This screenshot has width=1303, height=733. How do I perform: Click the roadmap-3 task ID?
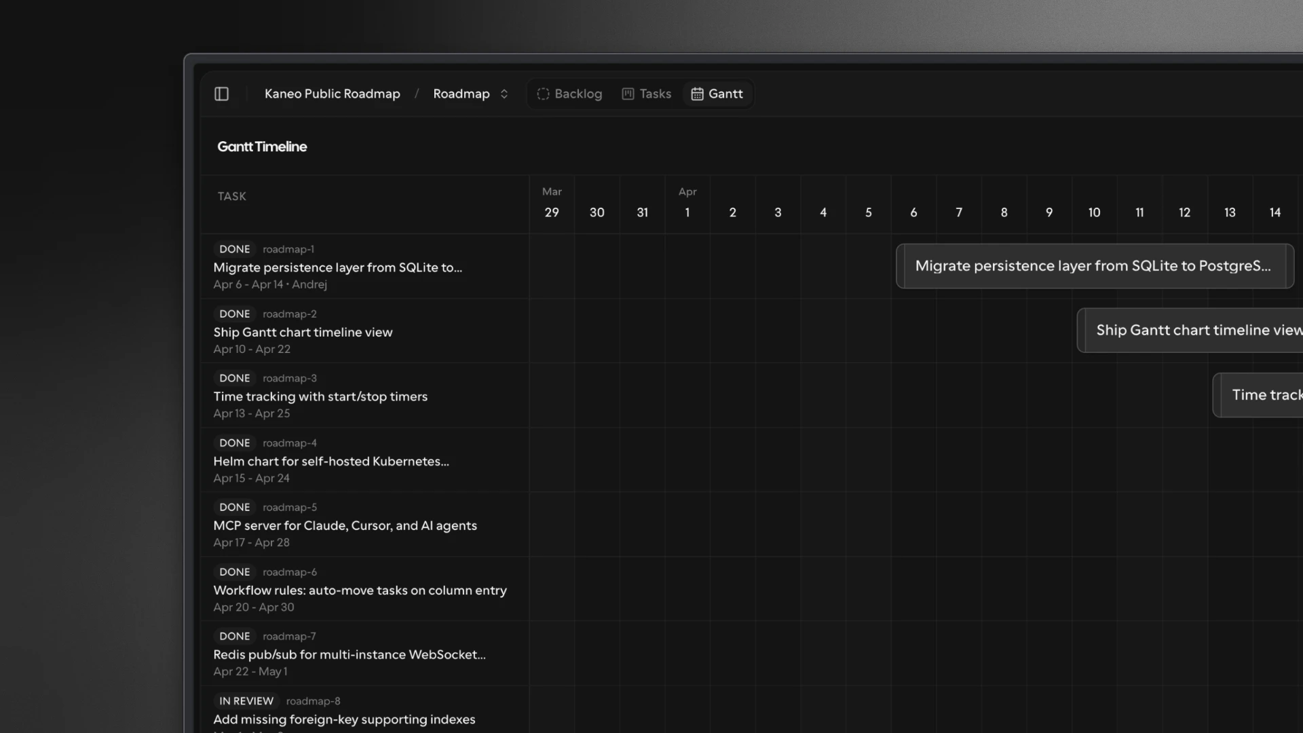click(x=290, y=378)
